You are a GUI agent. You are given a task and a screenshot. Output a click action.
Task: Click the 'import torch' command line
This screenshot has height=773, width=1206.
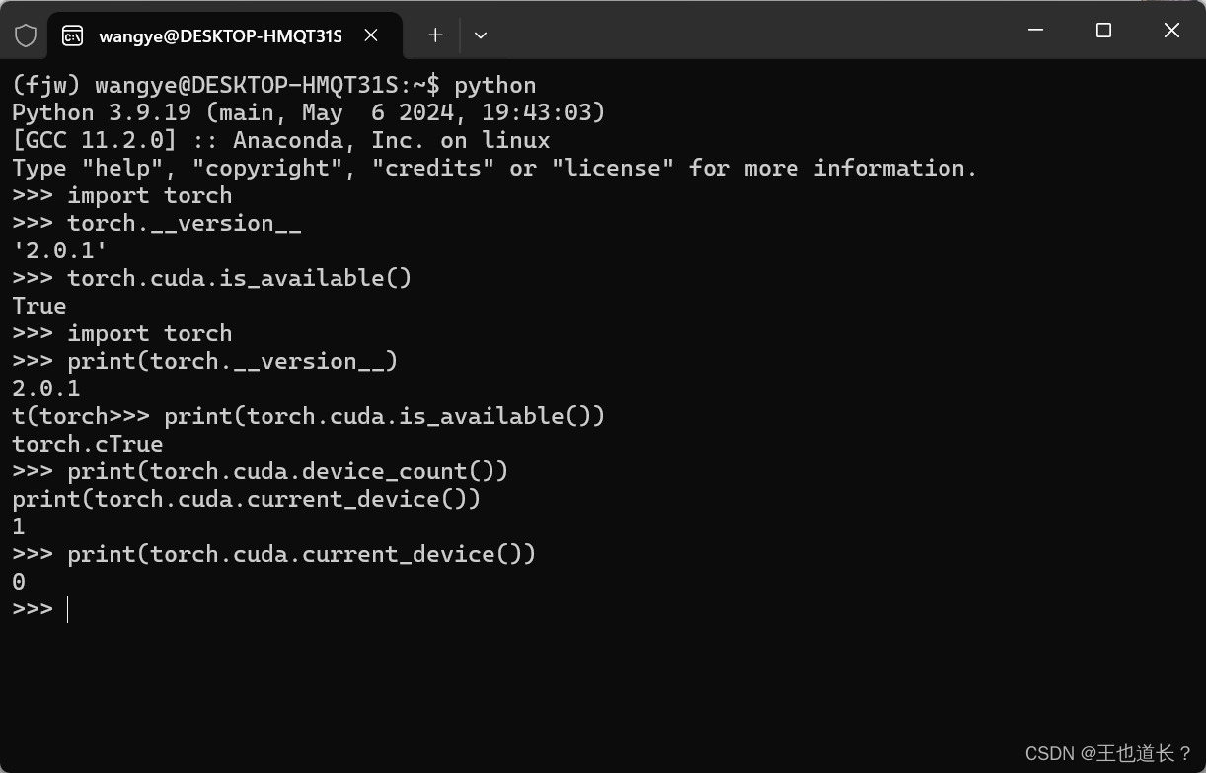coord(149,194)
